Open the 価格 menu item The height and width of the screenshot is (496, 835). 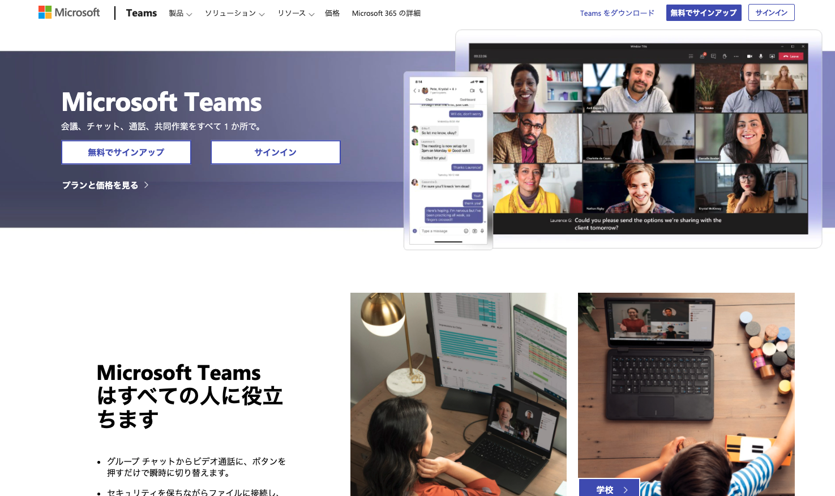point(332,13)
